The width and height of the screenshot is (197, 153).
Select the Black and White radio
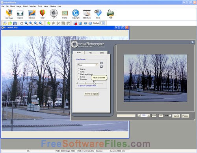click(78, 74)
